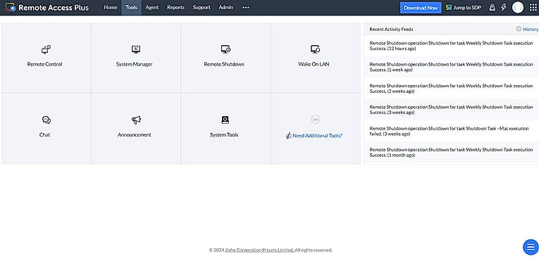Image resolution: width=539 pixels, height=259 pixels.
Task: Open the History link
Action: point(531,29)
